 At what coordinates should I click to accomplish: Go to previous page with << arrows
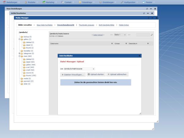pos(112,35)
